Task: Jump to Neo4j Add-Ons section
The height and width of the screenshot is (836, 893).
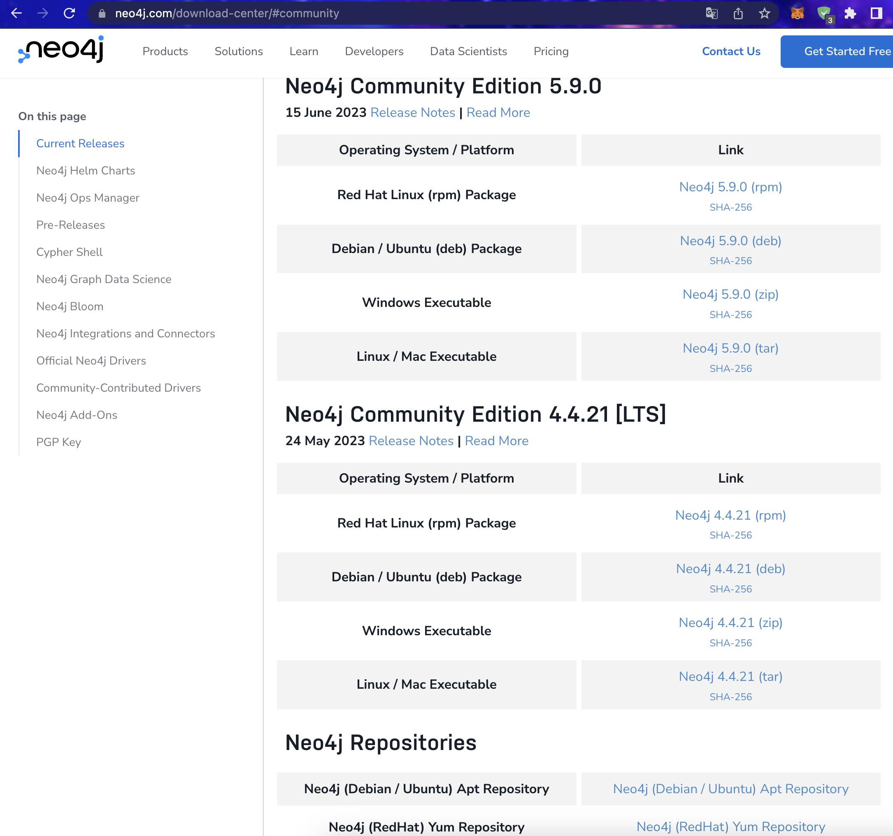Action: pos(77,415)
